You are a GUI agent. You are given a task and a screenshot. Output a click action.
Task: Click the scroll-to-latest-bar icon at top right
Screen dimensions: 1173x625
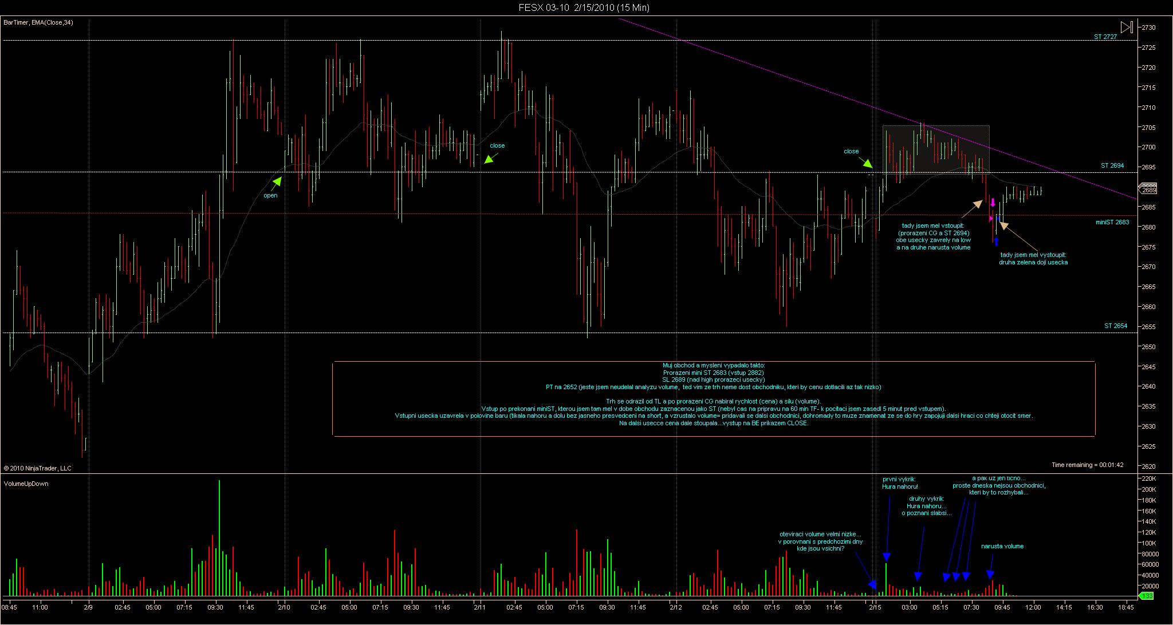pos(1126,27)
